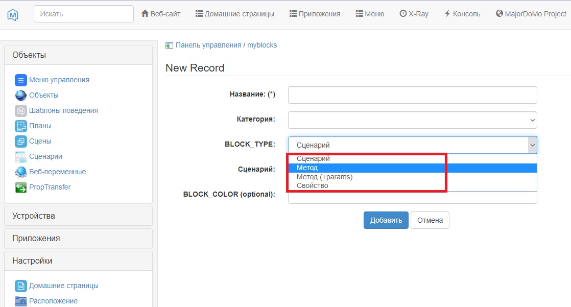Open the Категория dropdown
Screen dimensions: 571x307
coord(412,120)
